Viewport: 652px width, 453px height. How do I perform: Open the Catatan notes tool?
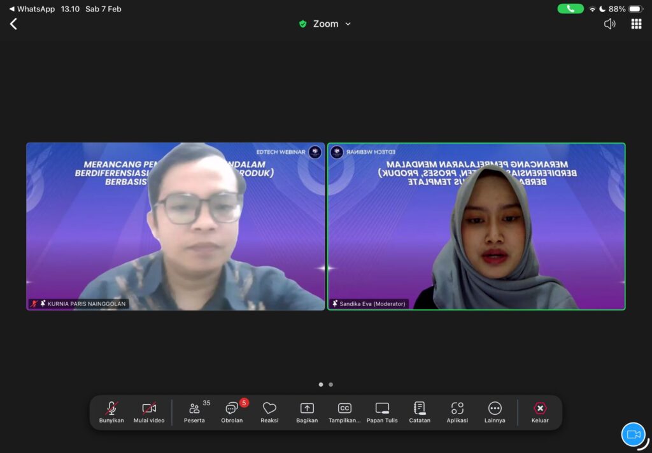[x=420, y=412]
